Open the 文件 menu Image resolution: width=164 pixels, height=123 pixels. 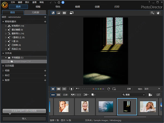coord(13,2)
